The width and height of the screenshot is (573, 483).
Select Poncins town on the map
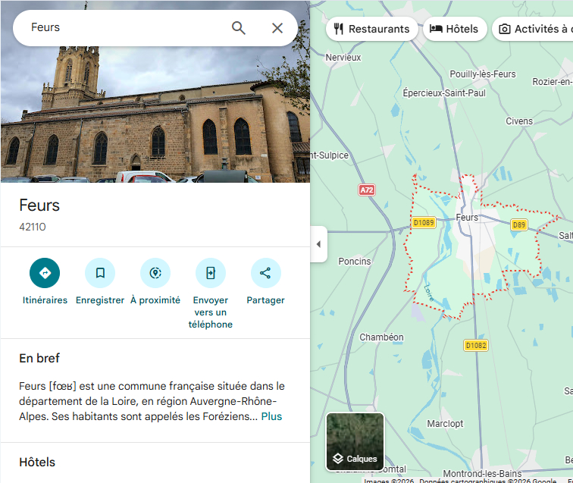(x=355, y=262)
